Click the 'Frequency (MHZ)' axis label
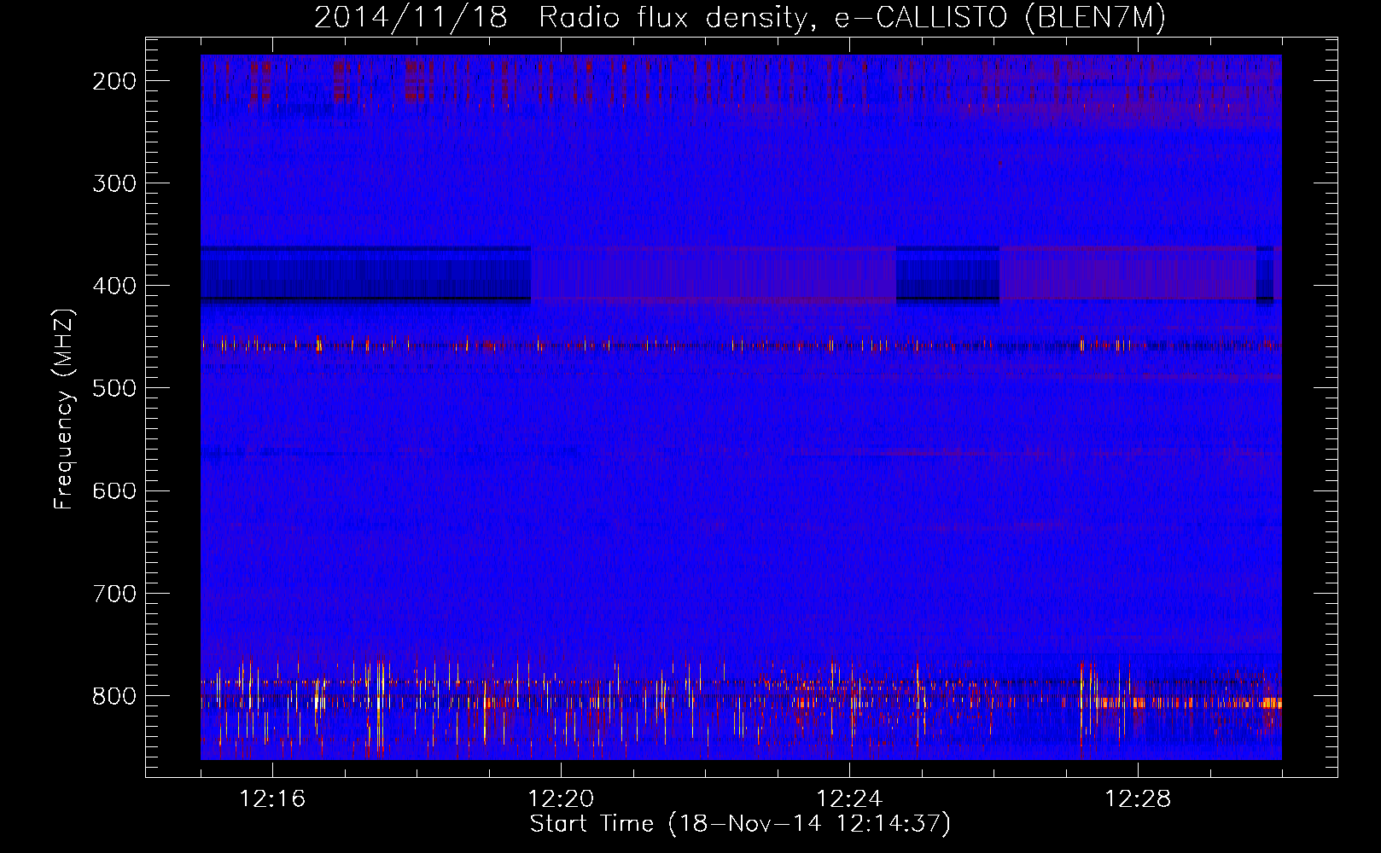This screenshot has height=853, width=1381. tap(64, 409)
